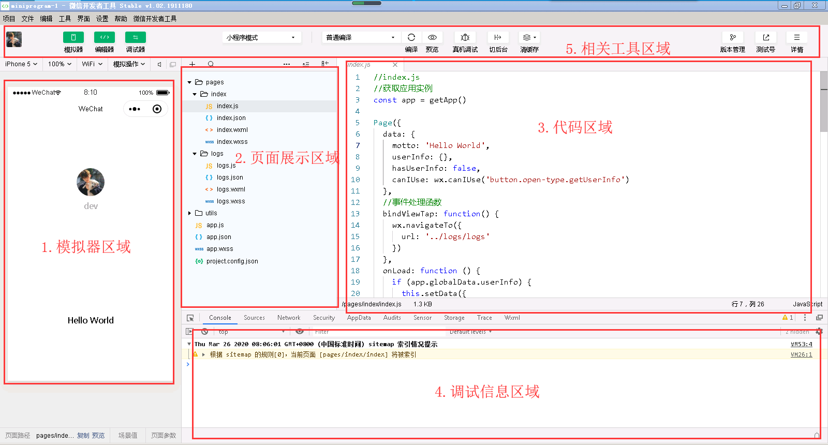Switch to the Storage tab
The width and height of the screenshot is (828, 445).
[454, 318]
